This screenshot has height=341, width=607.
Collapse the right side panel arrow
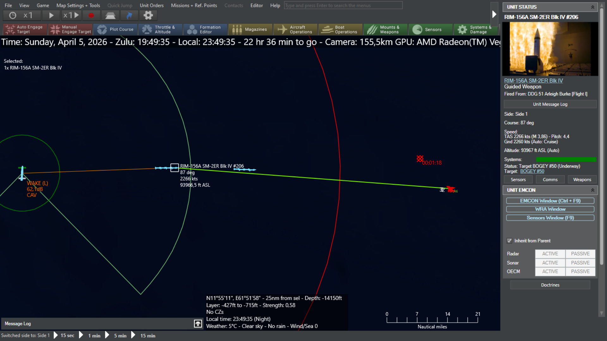click(494, 14)
